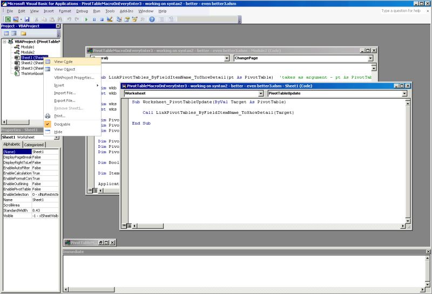
Task: Click the StandardWidth 8.43 property value
Action: tap(45, 210)
